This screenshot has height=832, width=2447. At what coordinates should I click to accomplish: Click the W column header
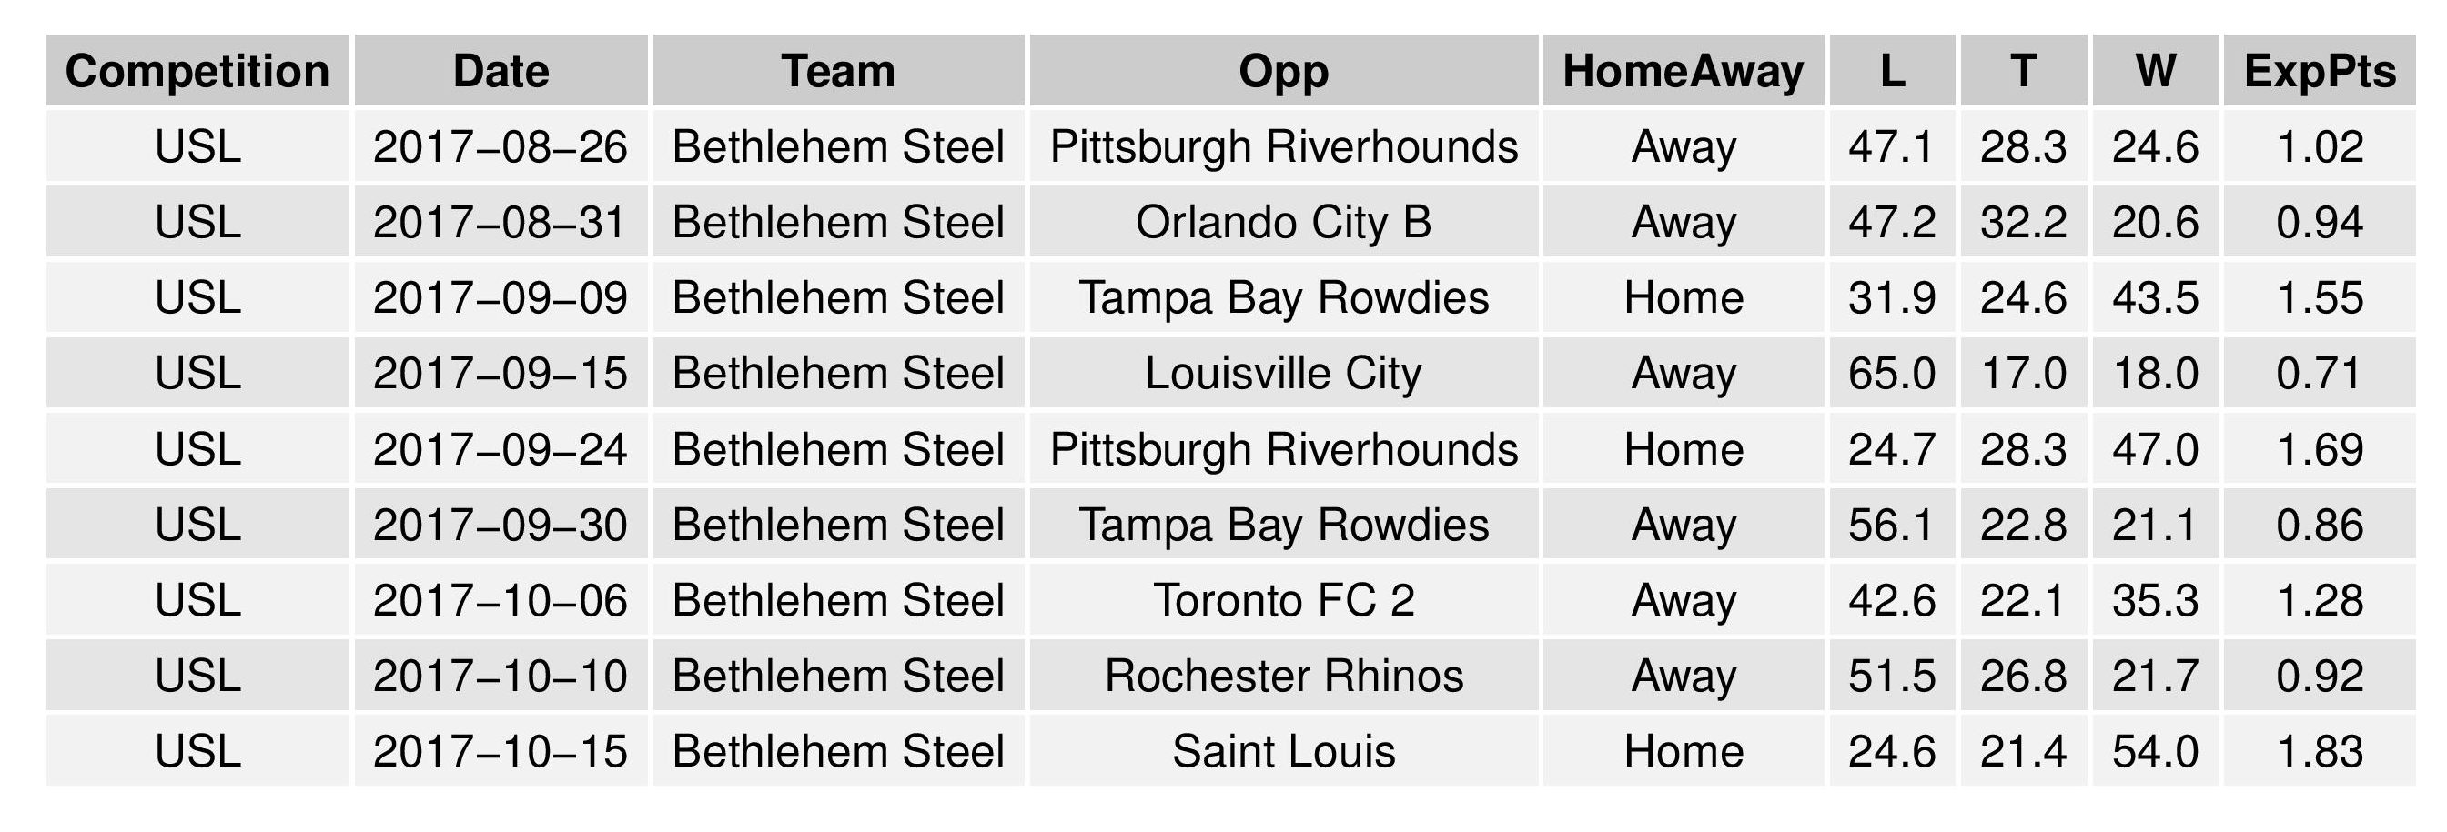pos(2156,71)
